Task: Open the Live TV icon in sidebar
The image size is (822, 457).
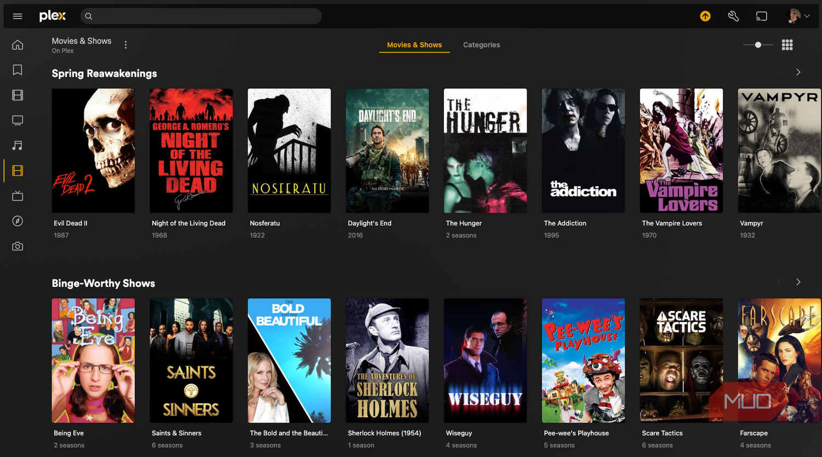Action: (18, 196)
